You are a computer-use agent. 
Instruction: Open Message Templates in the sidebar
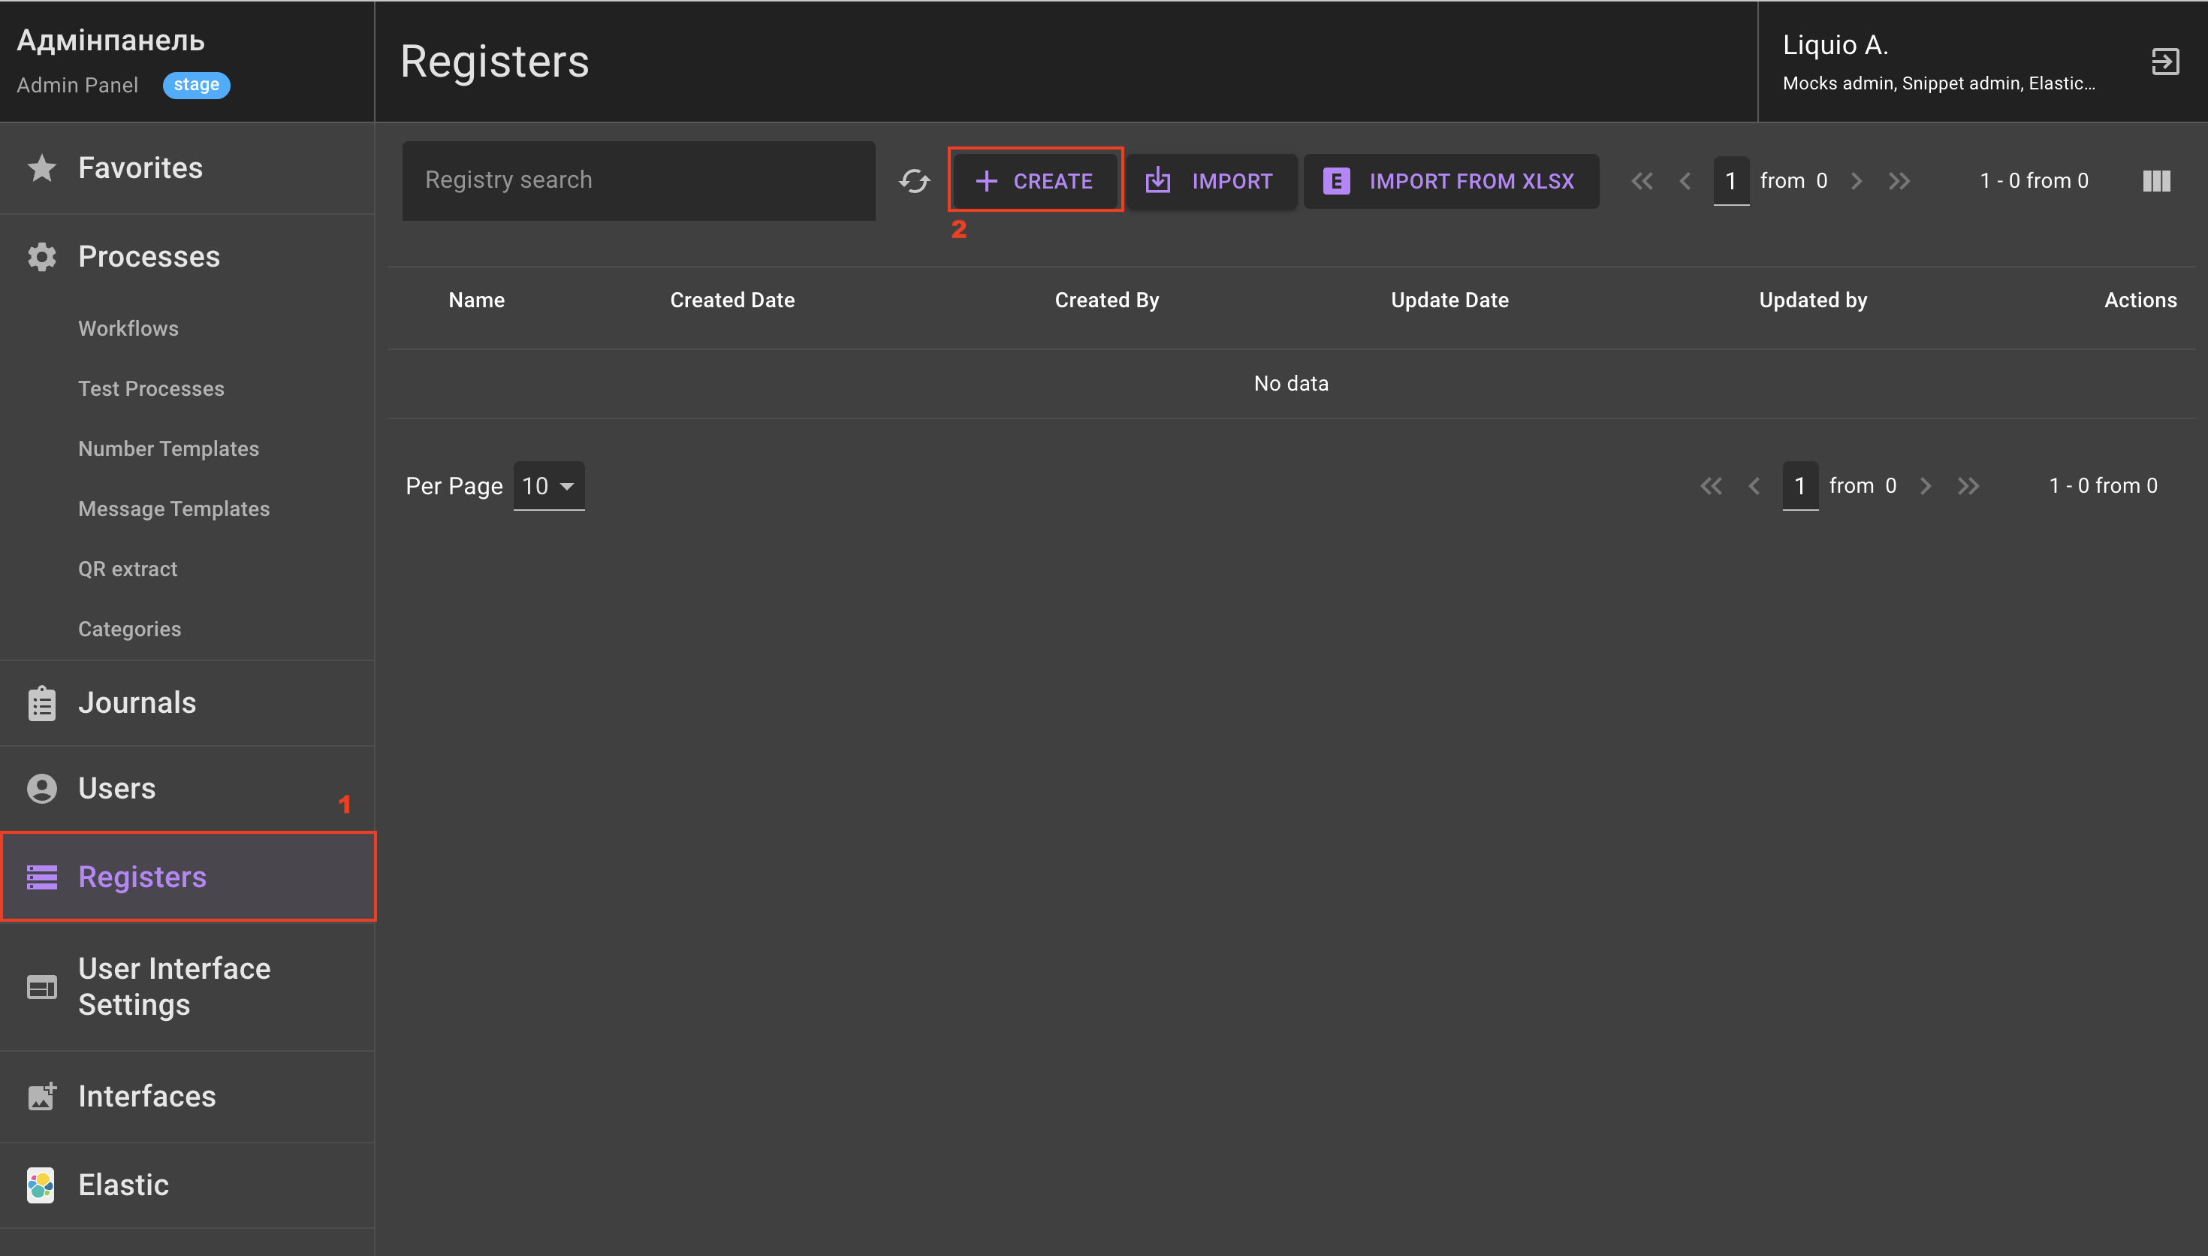(x=173, y=509)
